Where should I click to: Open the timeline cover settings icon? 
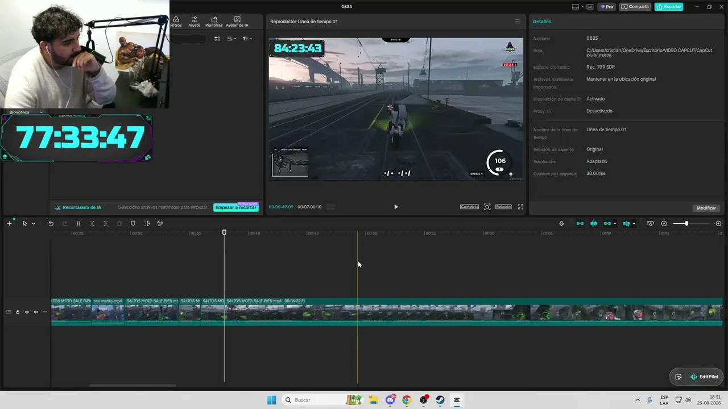[x=650, y=223]
